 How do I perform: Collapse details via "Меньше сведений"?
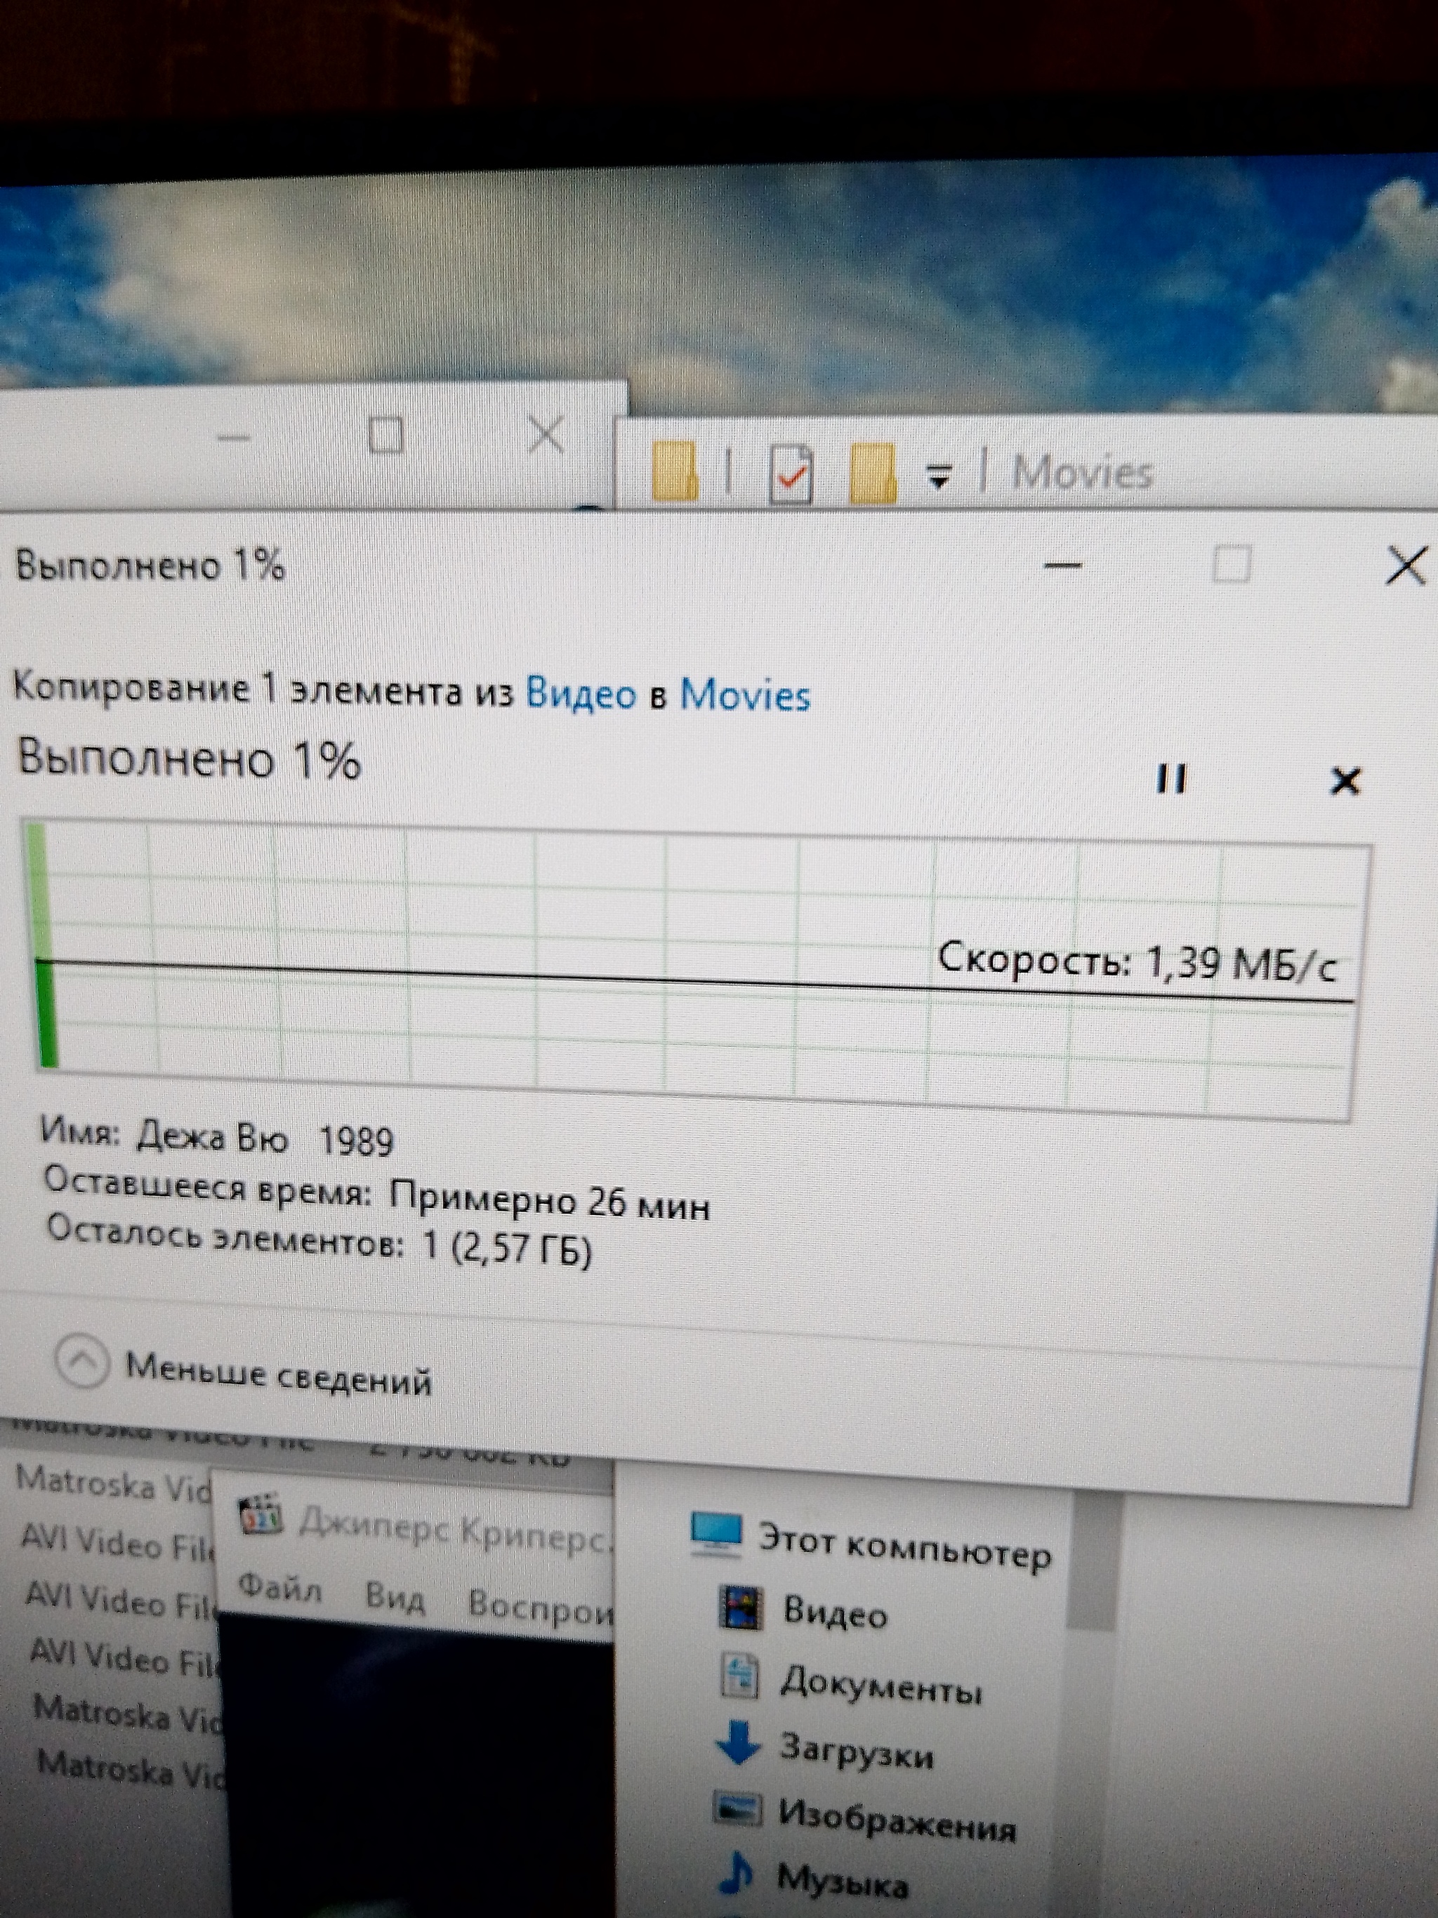(244, 1369)
